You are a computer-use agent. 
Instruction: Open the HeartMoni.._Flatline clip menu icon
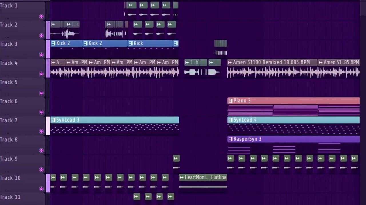pos(182,177)
